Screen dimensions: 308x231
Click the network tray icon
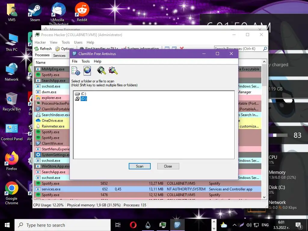(256, 225)
